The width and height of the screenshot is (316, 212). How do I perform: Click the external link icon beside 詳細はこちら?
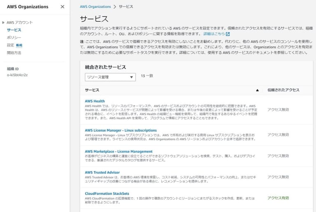pos(228,34)
